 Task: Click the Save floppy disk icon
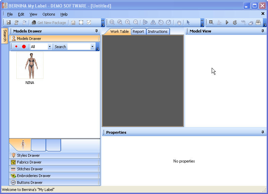[8, 23]
